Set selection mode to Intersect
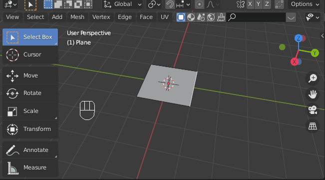This screenshot has width=325, height=180. tap(88, 4)
